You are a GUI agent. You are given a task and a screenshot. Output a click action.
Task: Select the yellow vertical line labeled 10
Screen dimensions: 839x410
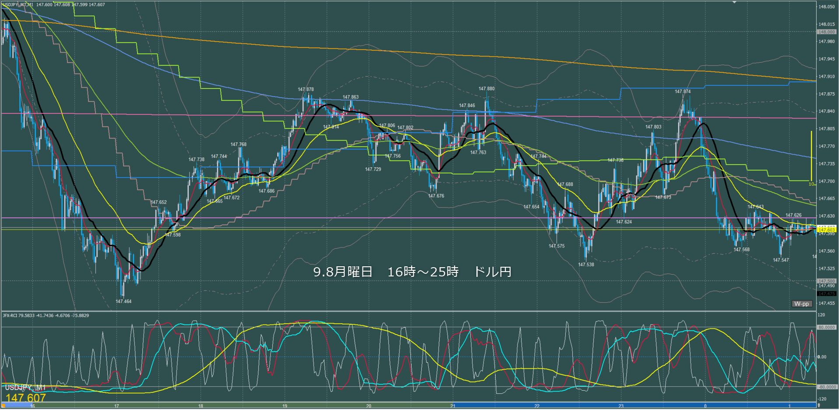[x=811, y=156]
